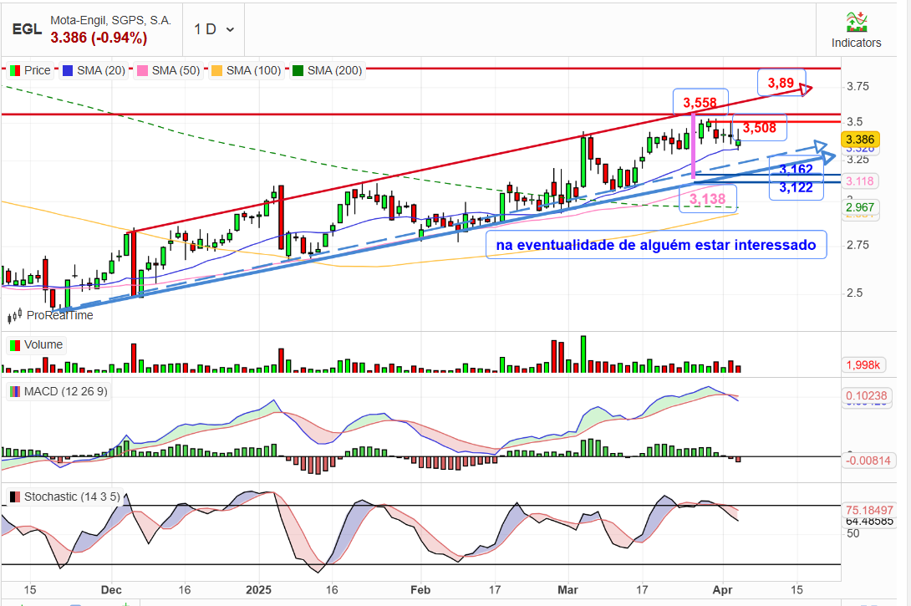Click the 3.75 price axis label
The height and width of the screenshot is (606, 911).
pos(858,87)
